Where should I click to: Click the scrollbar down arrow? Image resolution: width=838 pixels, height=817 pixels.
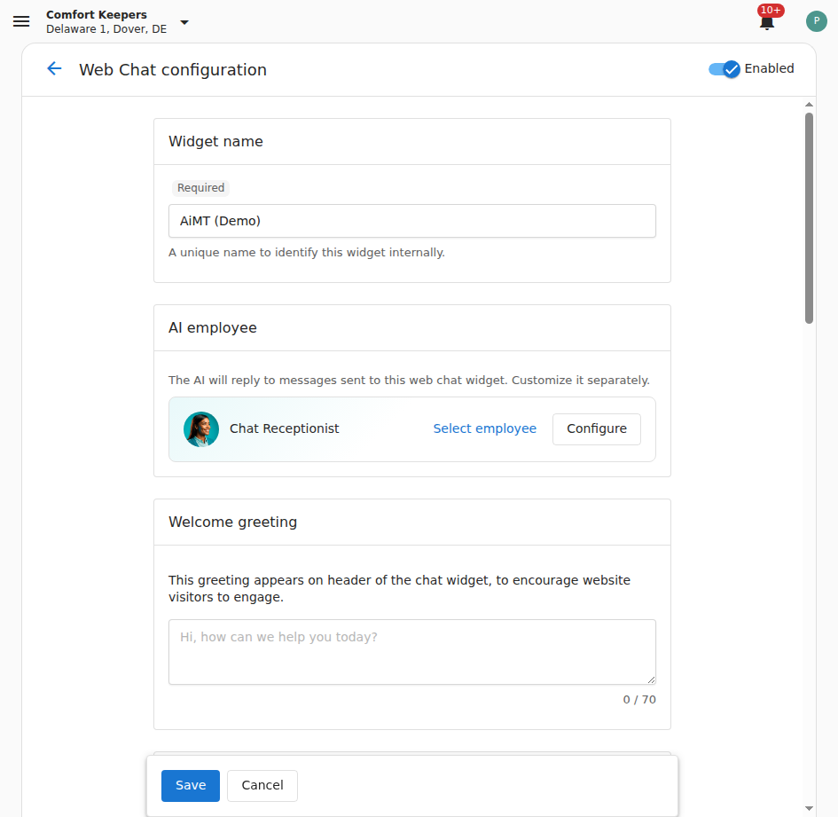(809, 808)
